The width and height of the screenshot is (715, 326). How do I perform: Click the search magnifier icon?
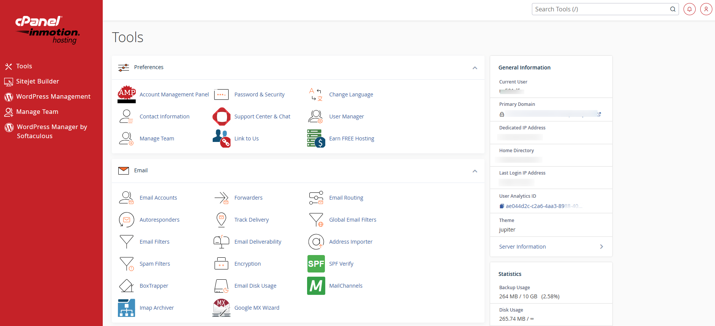(673, 9)
